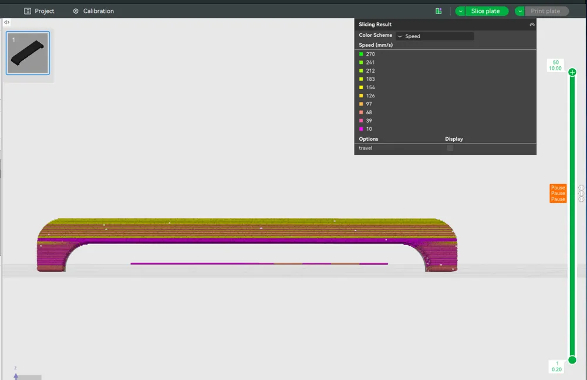The image size is (587, 380).
Task: Click the plus handle atop layer slider
Action: tap(572, 72)
